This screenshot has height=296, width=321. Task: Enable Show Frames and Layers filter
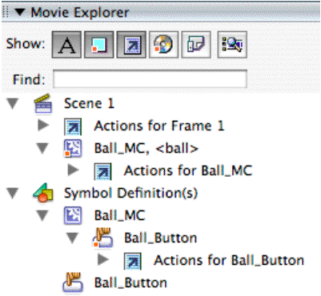(196, 45)
